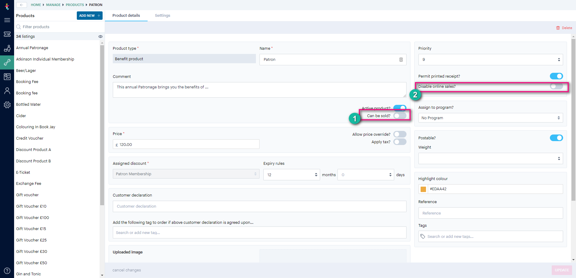
Task: Open the Assigned discount dropdown
Action: 186,174
